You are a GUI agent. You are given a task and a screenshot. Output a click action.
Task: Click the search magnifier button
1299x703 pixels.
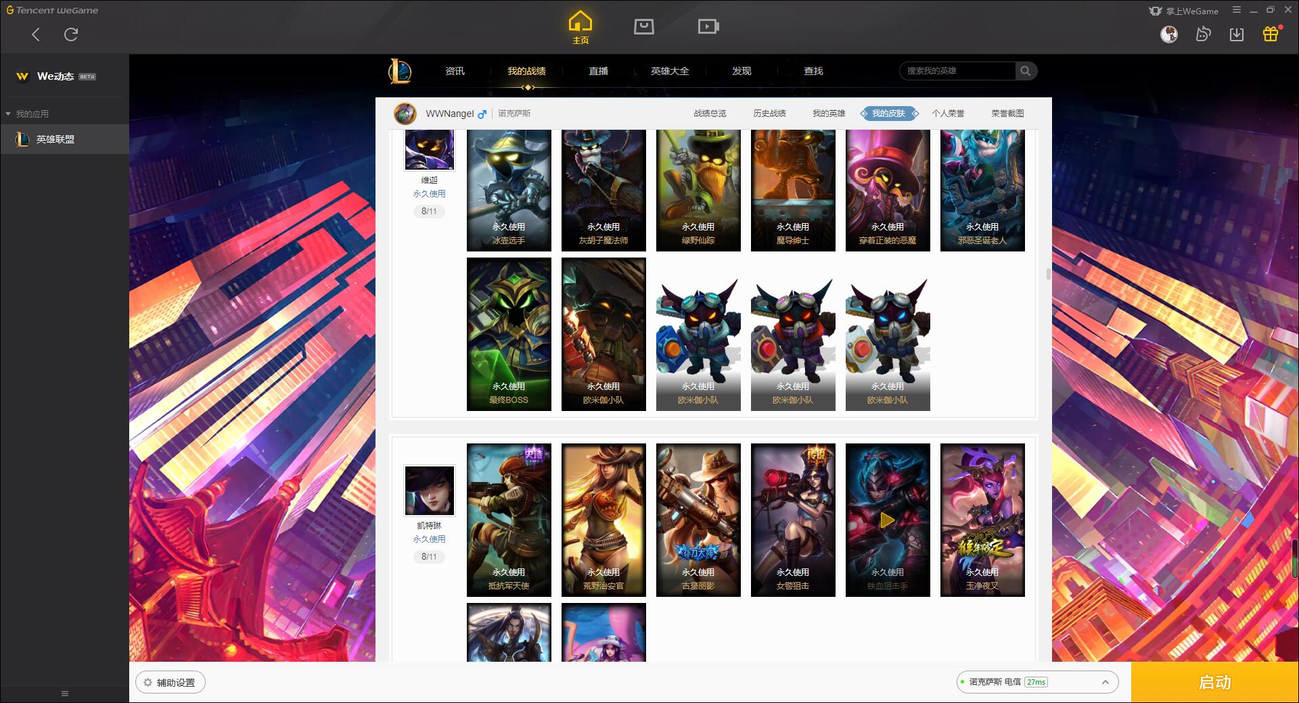click(x=1026, y=71)
